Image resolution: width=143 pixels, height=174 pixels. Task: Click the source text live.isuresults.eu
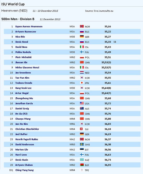(104, 11)
